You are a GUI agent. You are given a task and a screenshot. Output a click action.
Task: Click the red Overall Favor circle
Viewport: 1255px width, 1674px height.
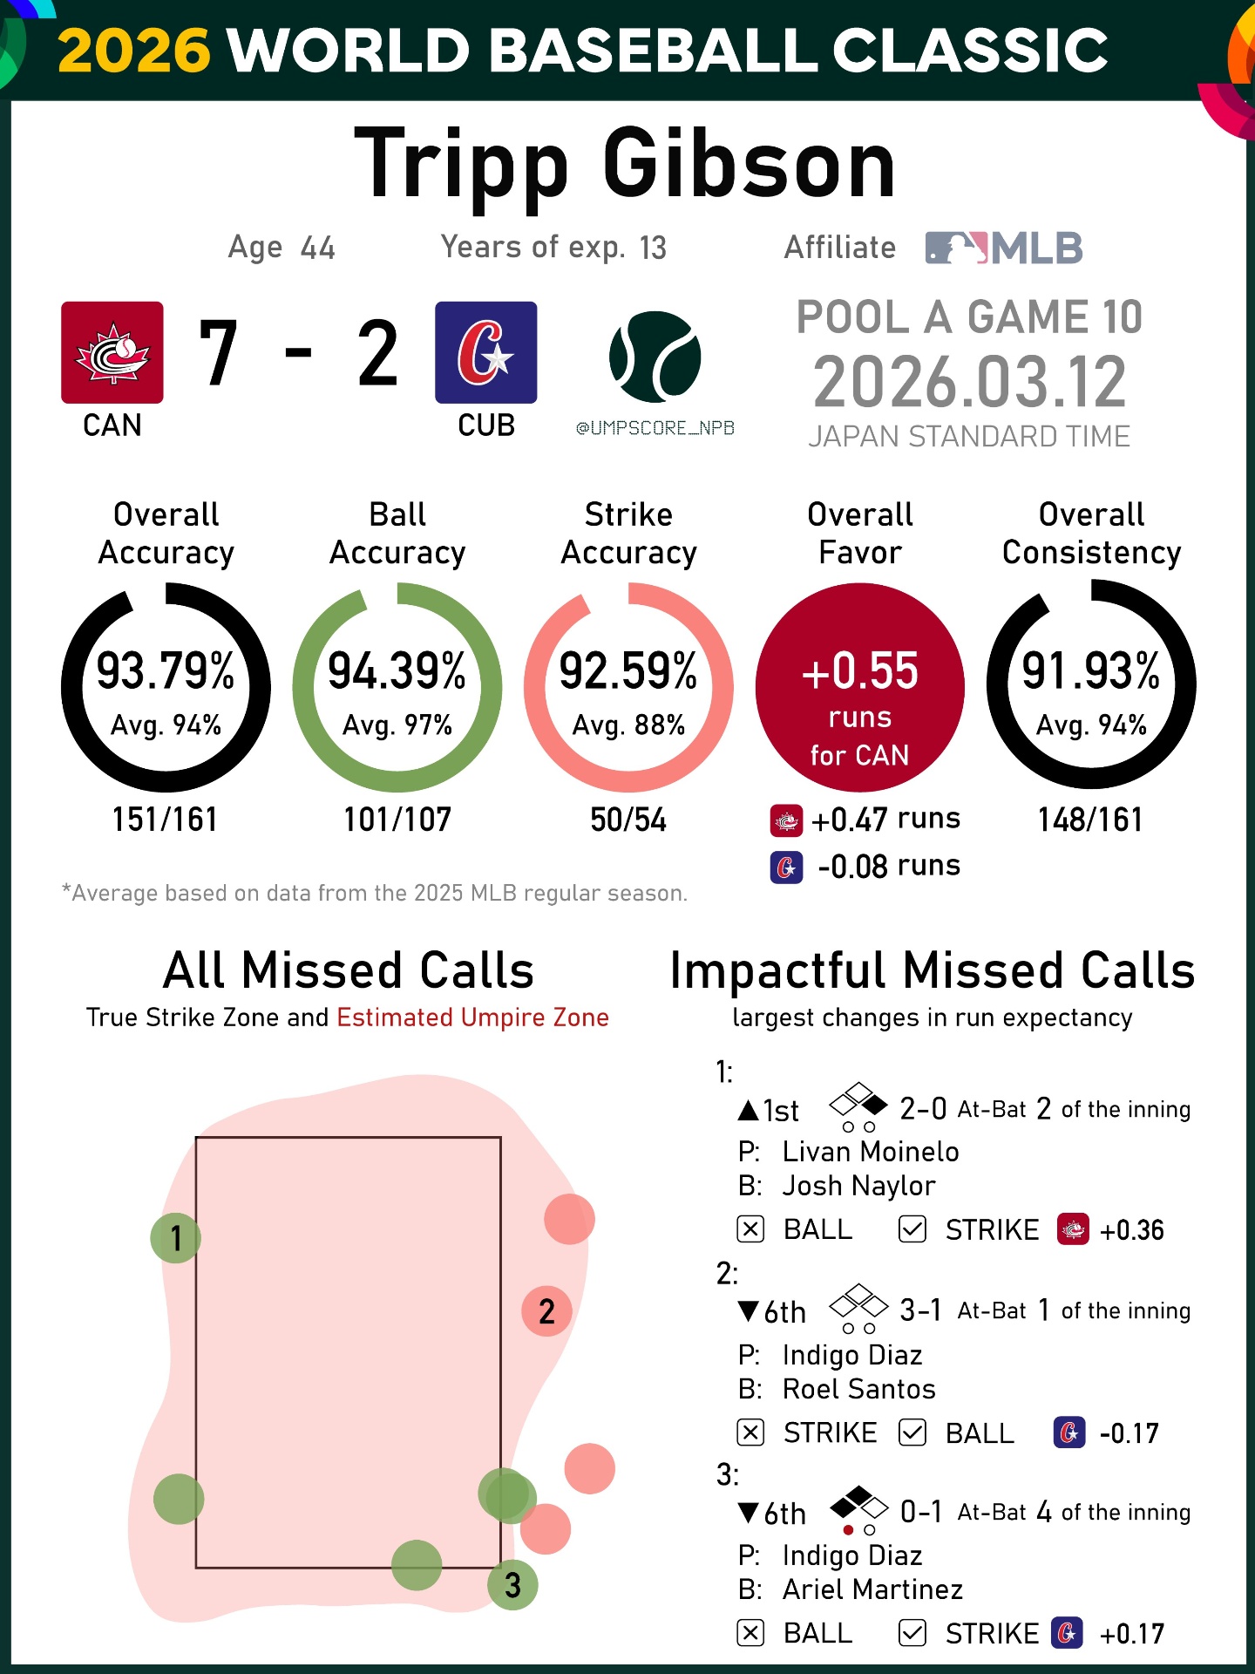coord(859,688)
